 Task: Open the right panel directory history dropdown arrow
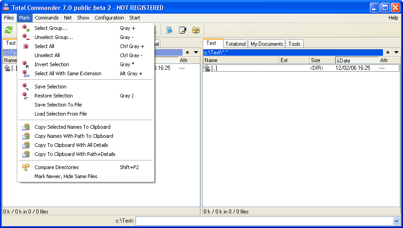pyautogui.click(x=396, y=53)
